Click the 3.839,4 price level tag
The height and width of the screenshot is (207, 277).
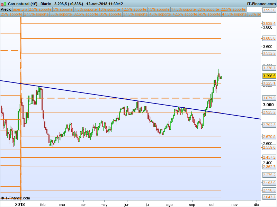pyautogui.click(x=269, y=23)
